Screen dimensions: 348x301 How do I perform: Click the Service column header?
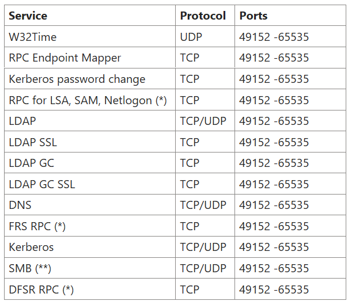click(90, 16)
